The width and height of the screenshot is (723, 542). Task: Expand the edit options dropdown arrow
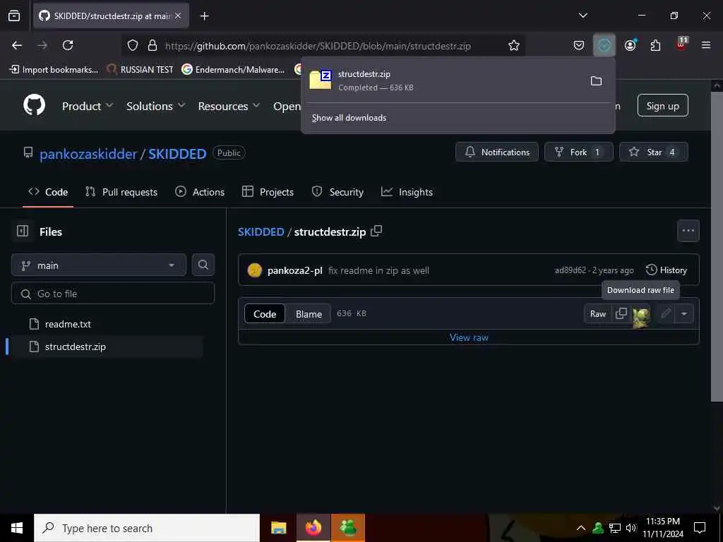pos(684,314)
